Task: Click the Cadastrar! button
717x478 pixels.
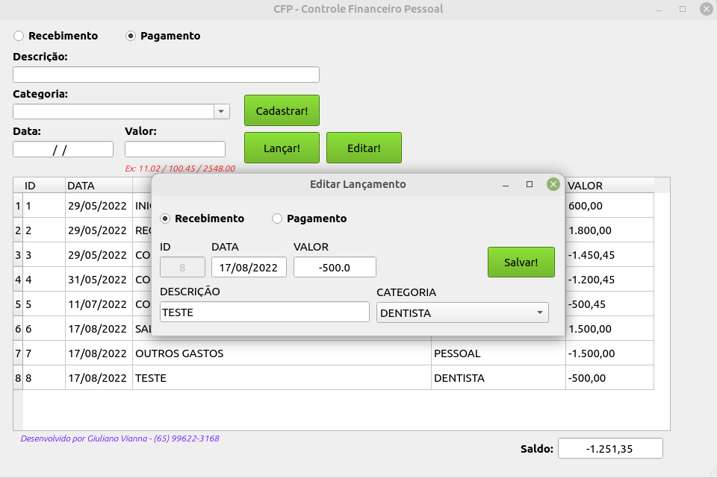Action: (x=282, y=110)
